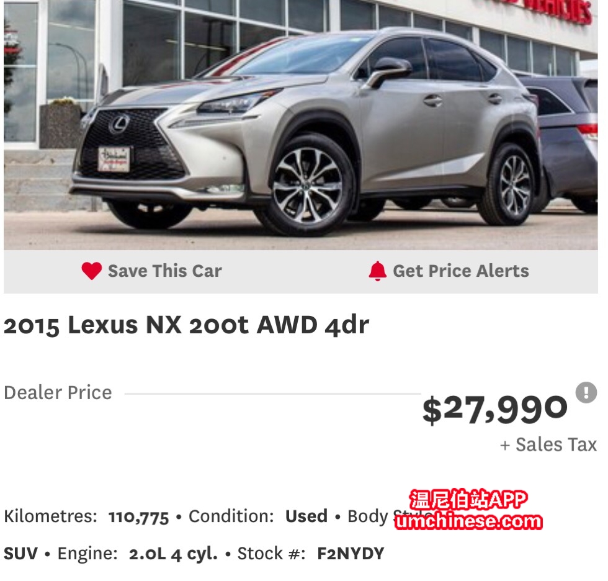This screenshot has width=608, height=581.
Task: Click the Dealer Price label
Action: pyautogui.click(x=58, y=392)
